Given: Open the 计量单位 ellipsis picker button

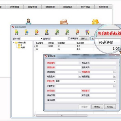Looking at the screenshot, I should [114, 86].
